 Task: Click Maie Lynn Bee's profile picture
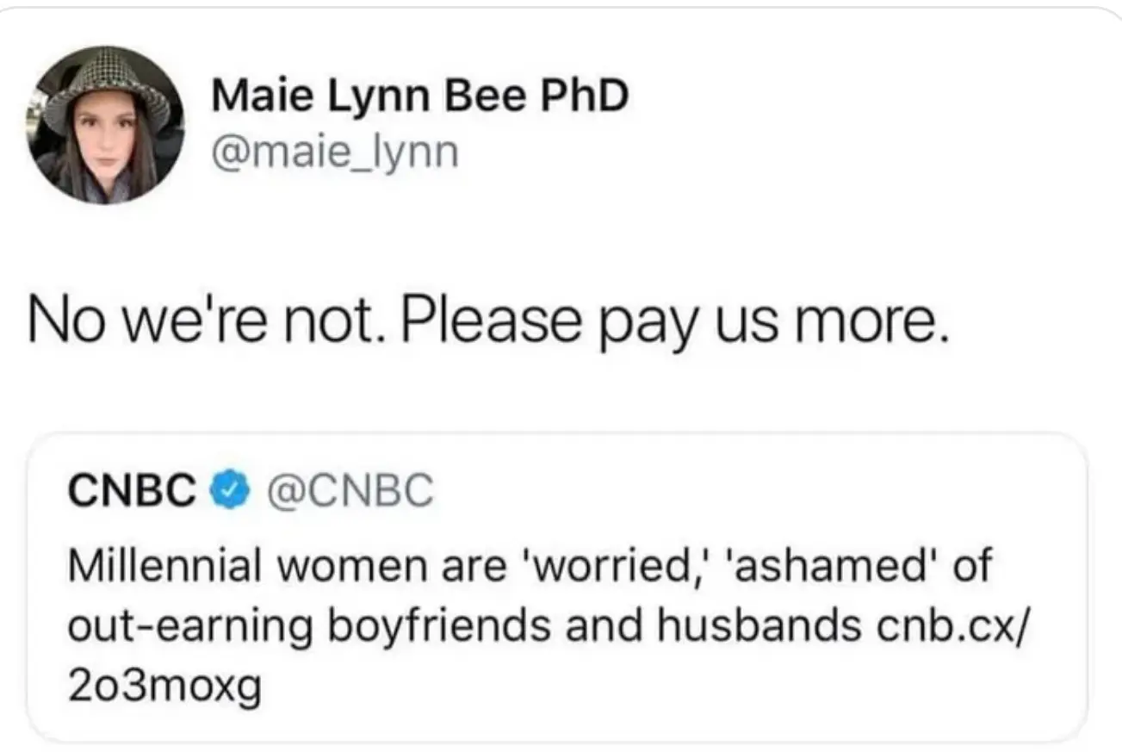tap(106, 124)
